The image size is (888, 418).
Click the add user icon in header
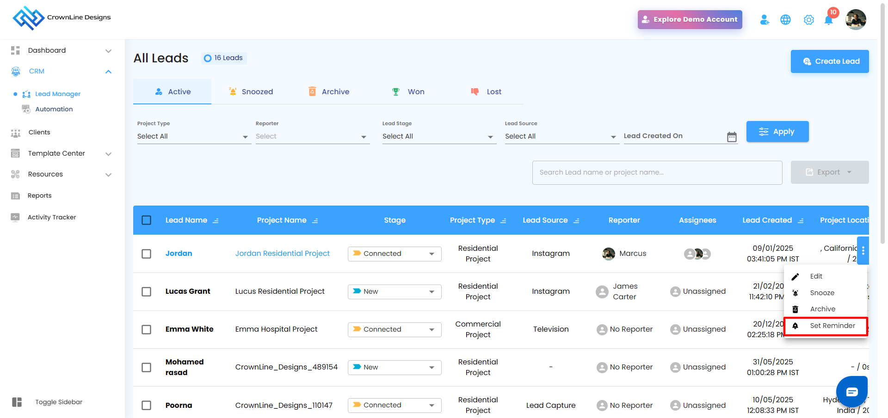[765, 20]
